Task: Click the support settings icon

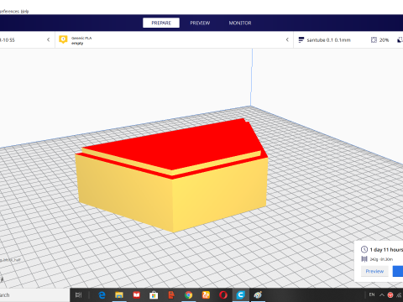Action: point(400,40)
